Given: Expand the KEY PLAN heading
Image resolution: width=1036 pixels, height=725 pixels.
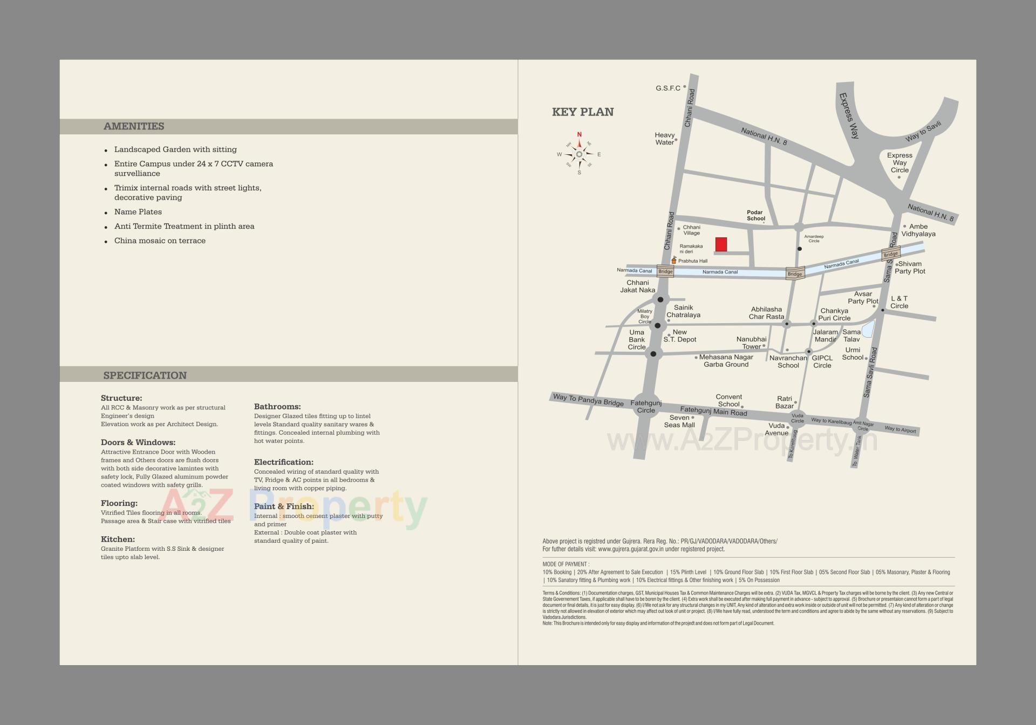Looking at the screenshot, I should click(x=582, y=112).
